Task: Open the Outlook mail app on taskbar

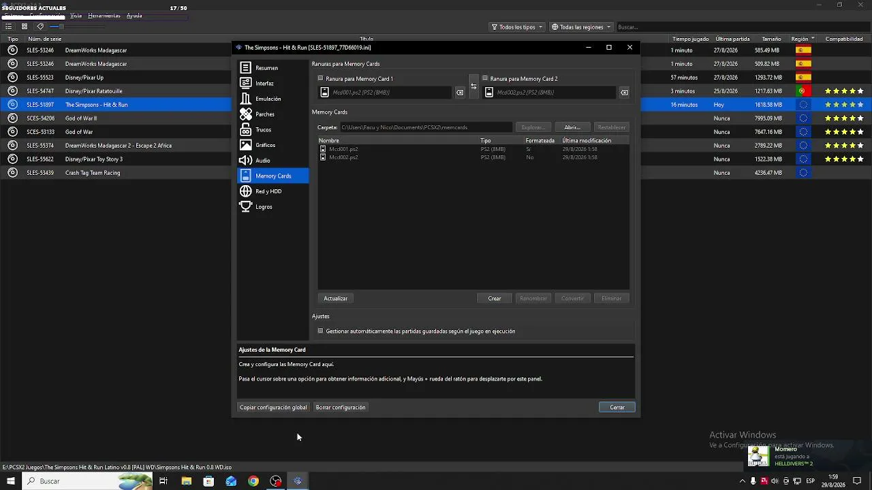Action: [231, 481]
